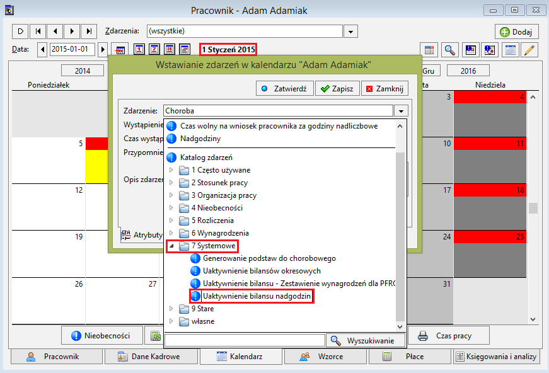The width and height of the screenshot is (549, 373).
Task: Click the Zdarzenia (wszystkie) combo field
Action: pyautogui.click(x=245, y=31)
